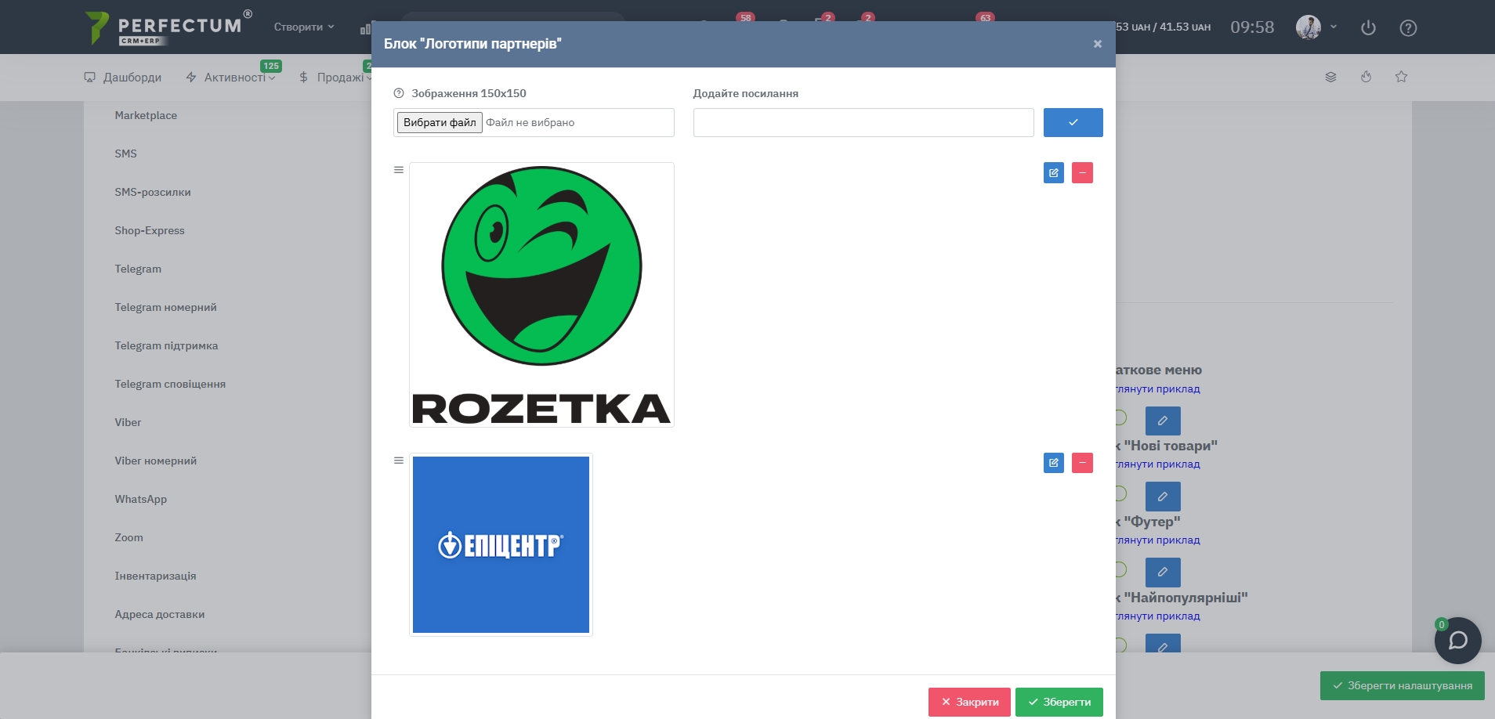Click the dialog title 'Блок Логотипи партнерів'
Image resolution: width=1495 pixels, height=719 pixels.
coord(472,44)
